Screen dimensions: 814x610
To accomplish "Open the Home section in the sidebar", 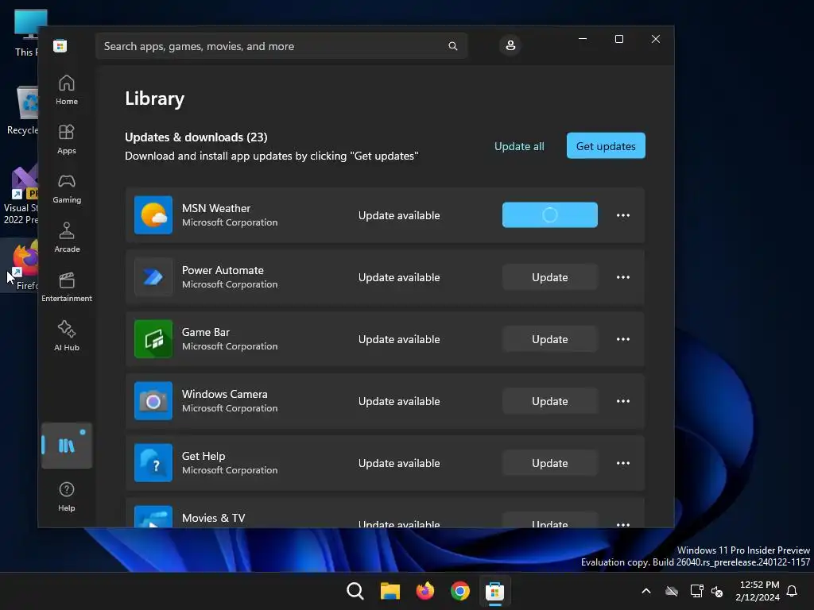I will point(67,90).
